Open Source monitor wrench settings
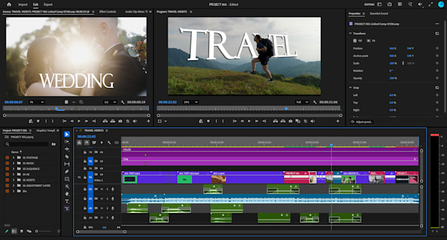The width and height of the screenshot is (447, 240). (122, 102)
